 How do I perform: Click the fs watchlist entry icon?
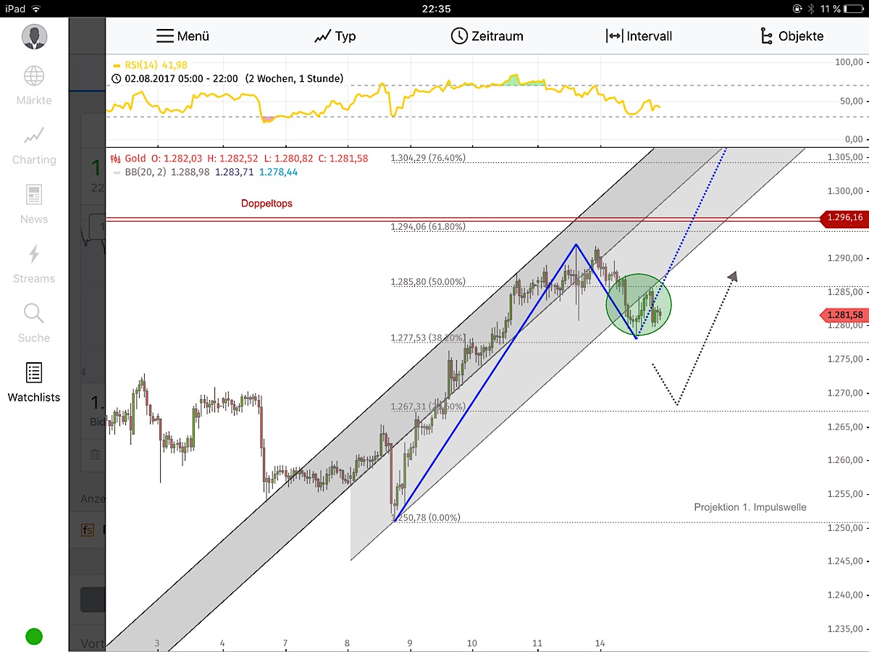(x=87, y=530)
